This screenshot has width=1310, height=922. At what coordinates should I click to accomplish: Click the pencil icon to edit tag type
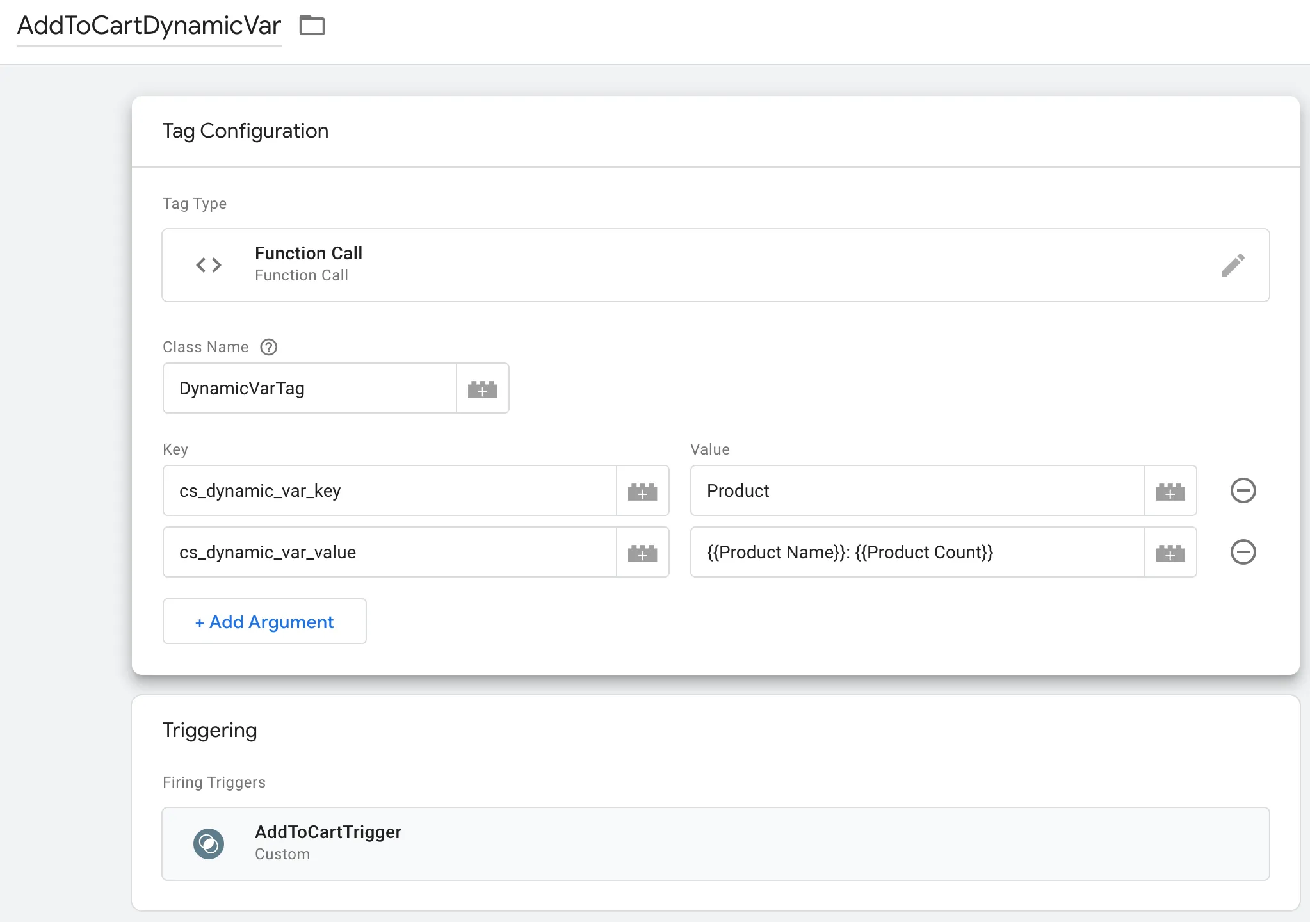click(x=1233, y=265)
